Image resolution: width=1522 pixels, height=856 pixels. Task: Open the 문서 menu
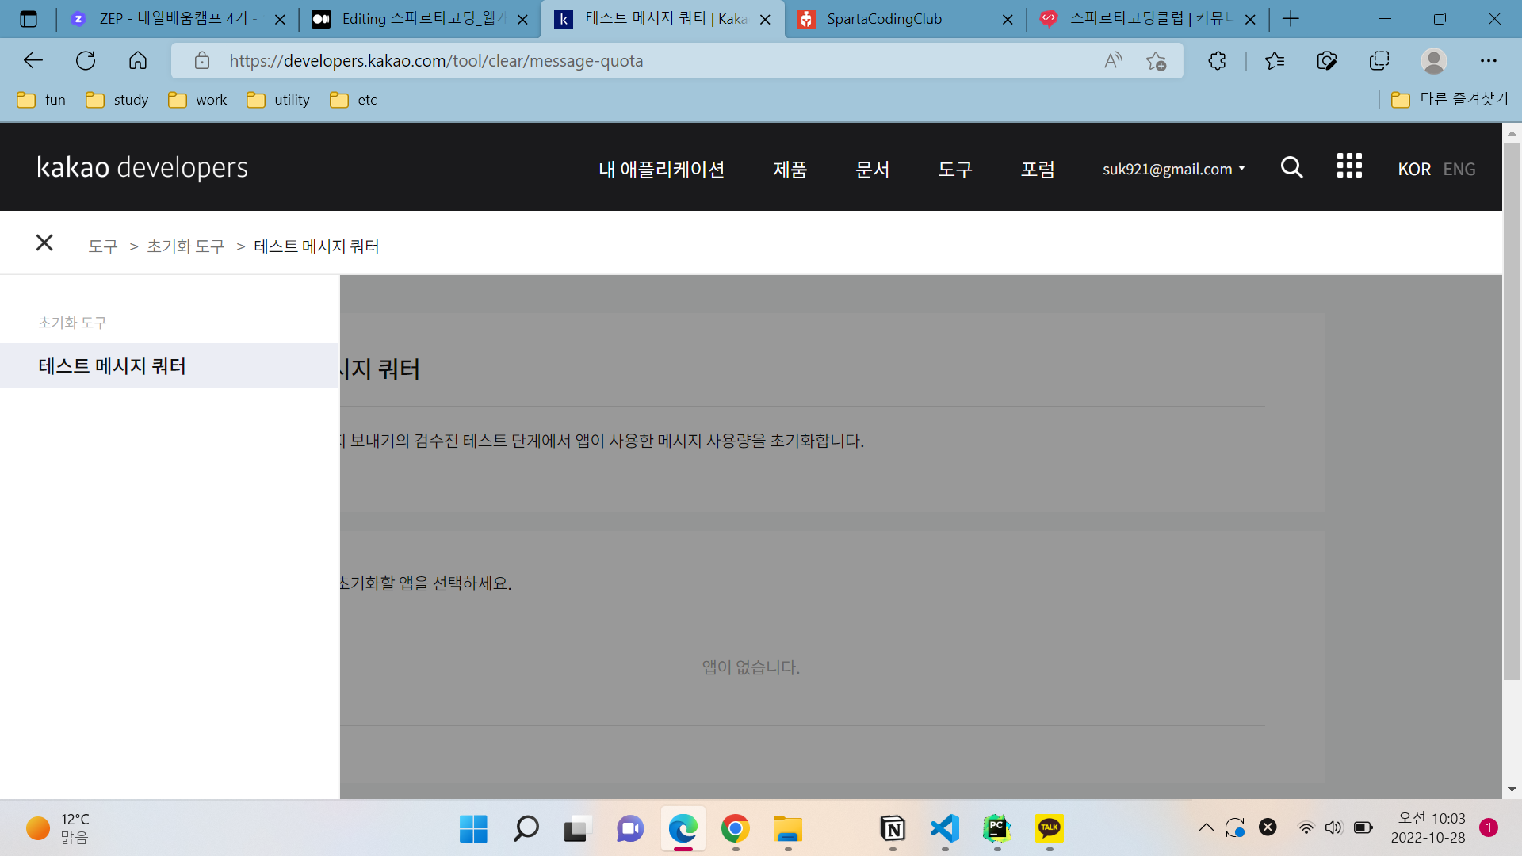coord(872,169)
